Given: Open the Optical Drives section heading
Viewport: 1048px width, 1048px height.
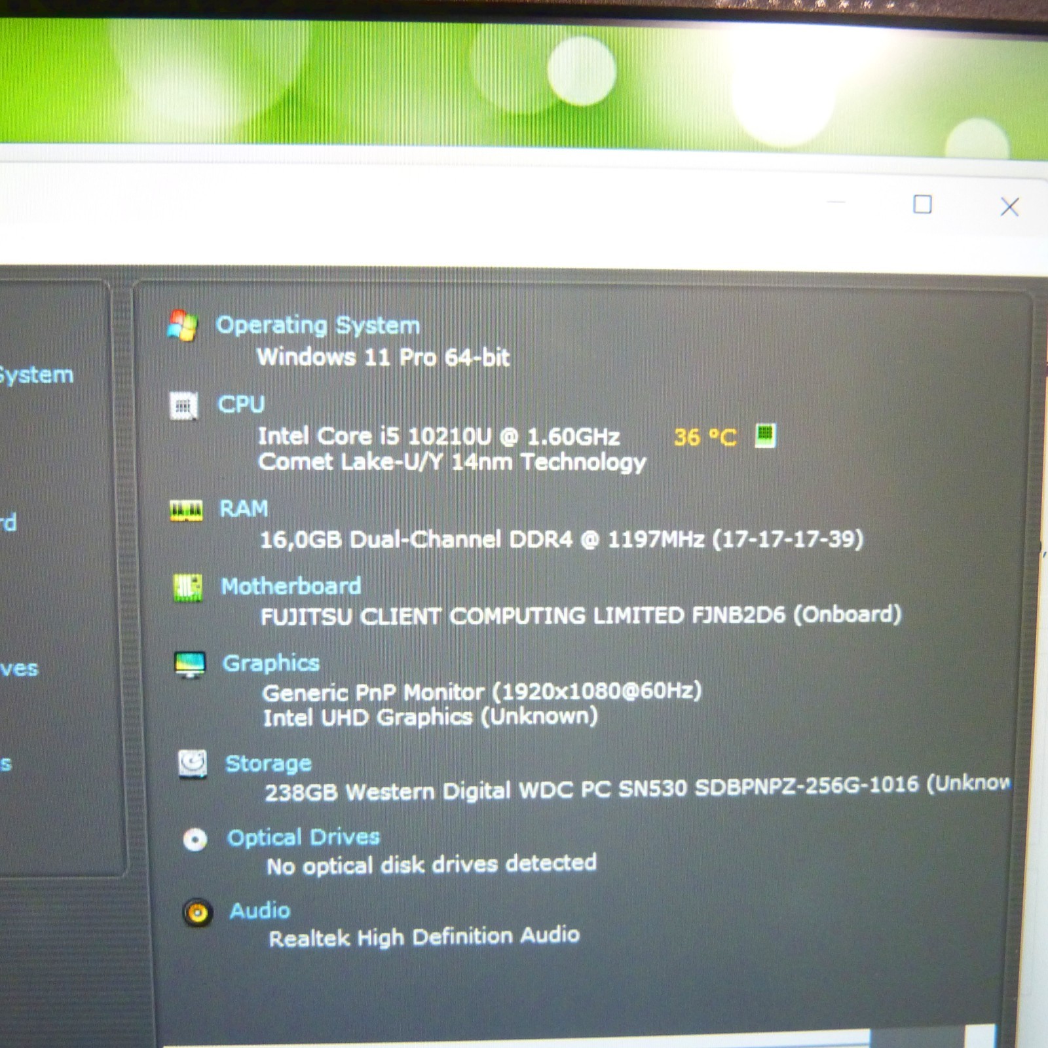Looking at the screenshot, I should click(303, 837).
